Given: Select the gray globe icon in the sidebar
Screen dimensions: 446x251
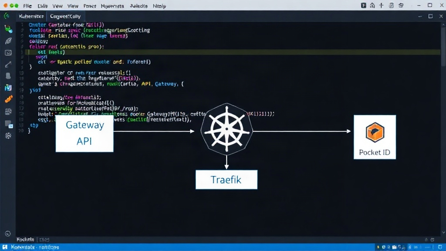Looking at the screenshot, I should 8,112.
